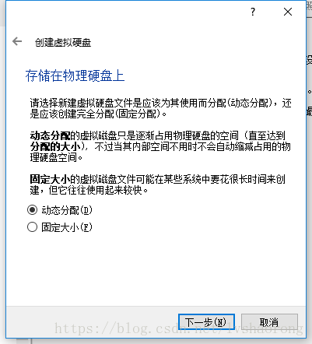Click the paragraph starting with 请选择新建虚拟硬盘文件
Screen dimensions: 312x344
click(160, 108)
